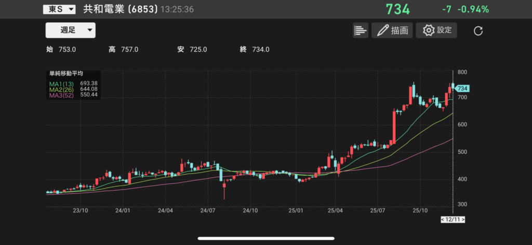The width and height of the screenshot is (532, 245).
Task: Tap the green 734 price in header
Action: click(x=397, y=9)
